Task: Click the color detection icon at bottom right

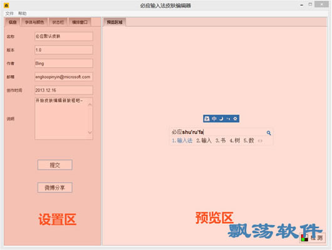Action: [x=304, y=238]
